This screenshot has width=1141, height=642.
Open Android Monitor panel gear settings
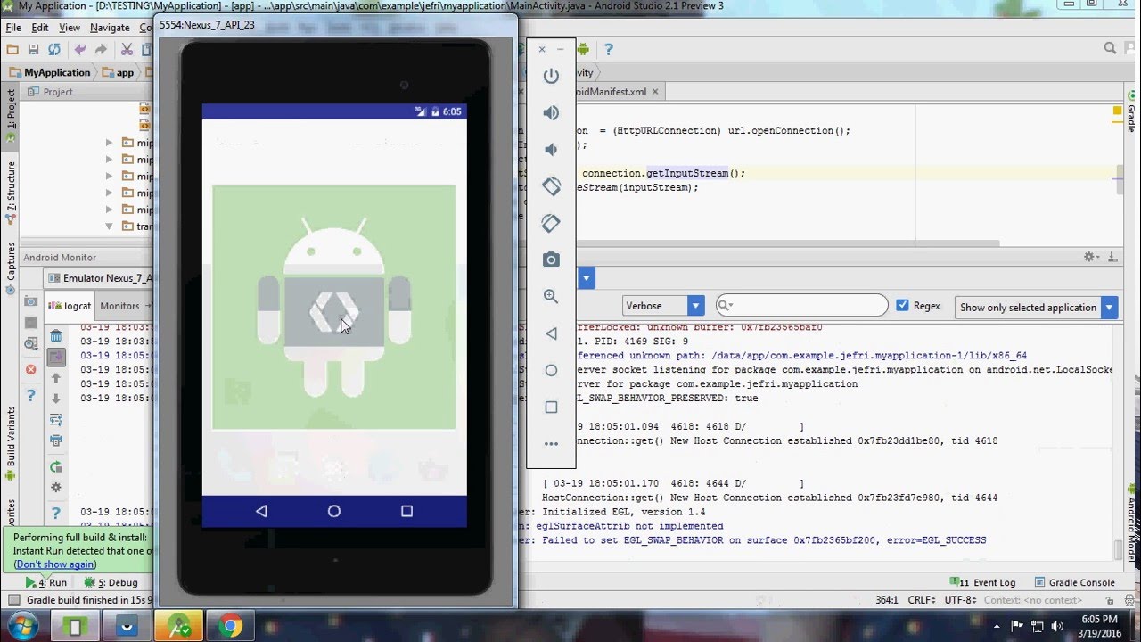click(x=1089, y=257)
